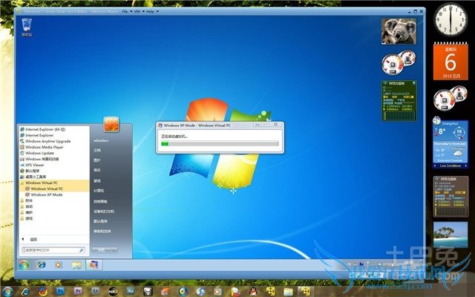Expand the 附件 folder in Start menu
The width and height of the screenshot is (475, 297).
(x=29, y=200)
